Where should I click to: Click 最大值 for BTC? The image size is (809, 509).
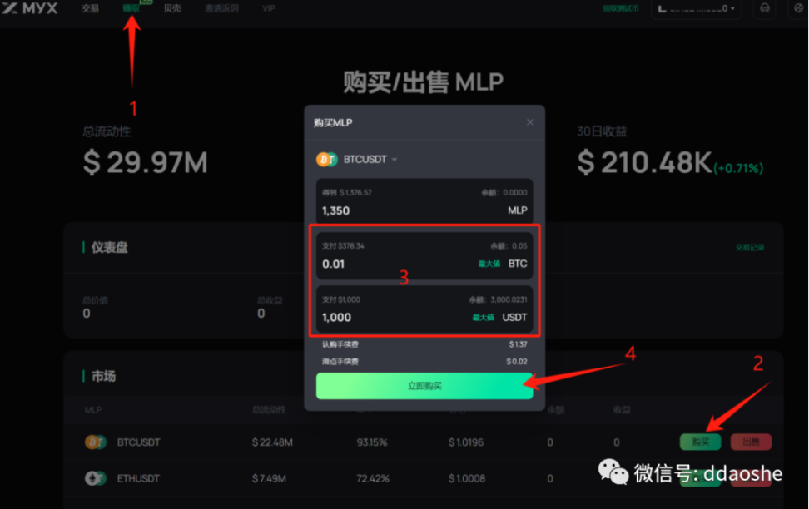[x=489, y=264]
